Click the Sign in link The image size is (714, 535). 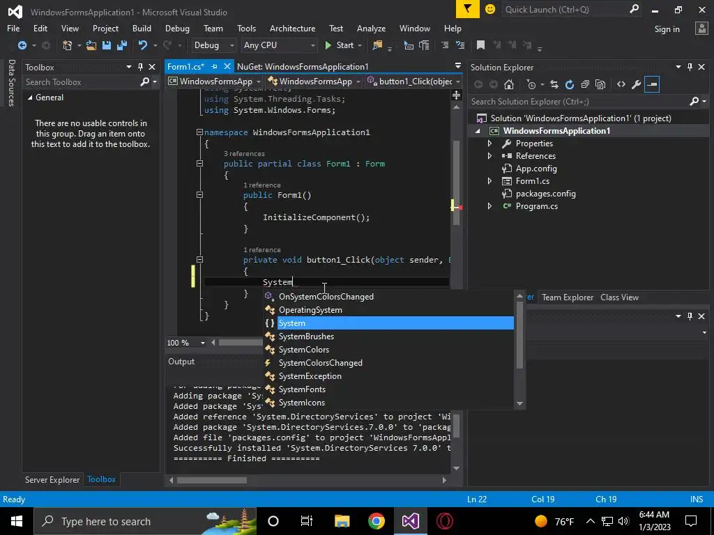tap(667, 29)
